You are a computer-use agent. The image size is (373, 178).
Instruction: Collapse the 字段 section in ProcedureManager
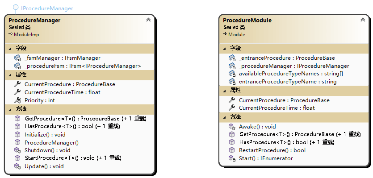(x=10, y=49)
